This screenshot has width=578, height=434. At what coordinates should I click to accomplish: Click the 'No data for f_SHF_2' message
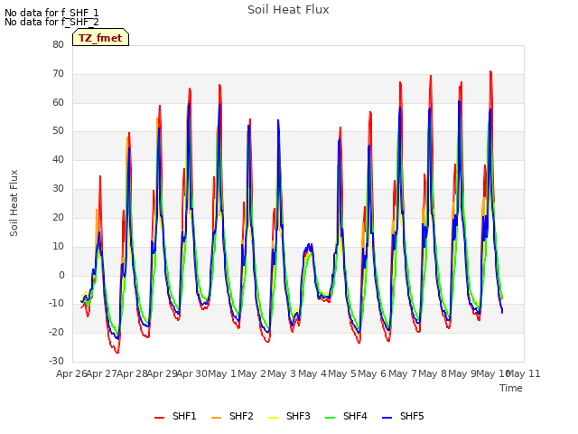click(51, 22)
